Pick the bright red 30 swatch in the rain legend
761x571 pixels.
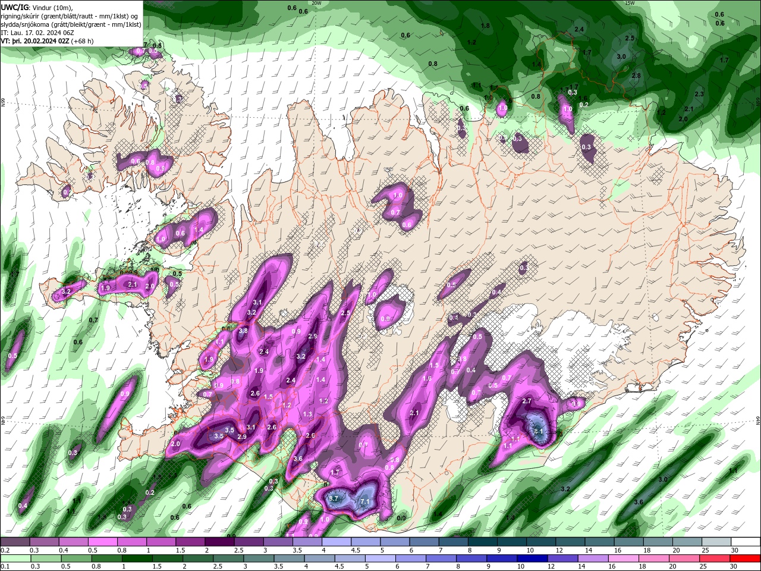coord(746,559)
